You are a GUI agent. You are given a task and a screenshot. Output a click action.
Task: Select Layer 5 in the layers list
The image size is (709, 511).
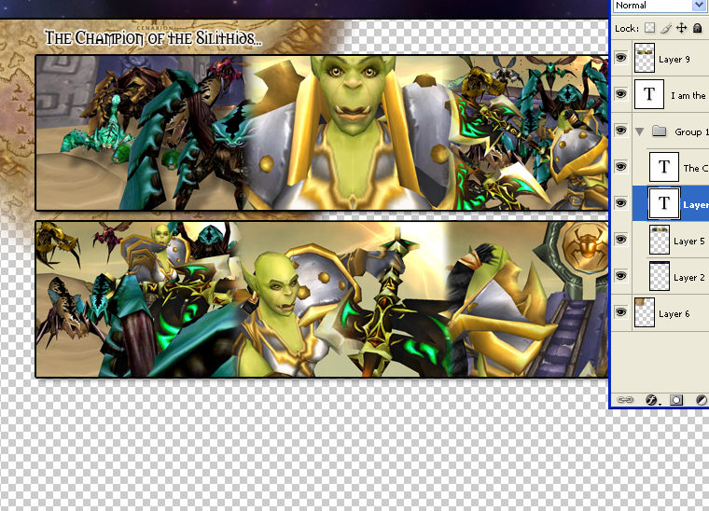[688, 241]
